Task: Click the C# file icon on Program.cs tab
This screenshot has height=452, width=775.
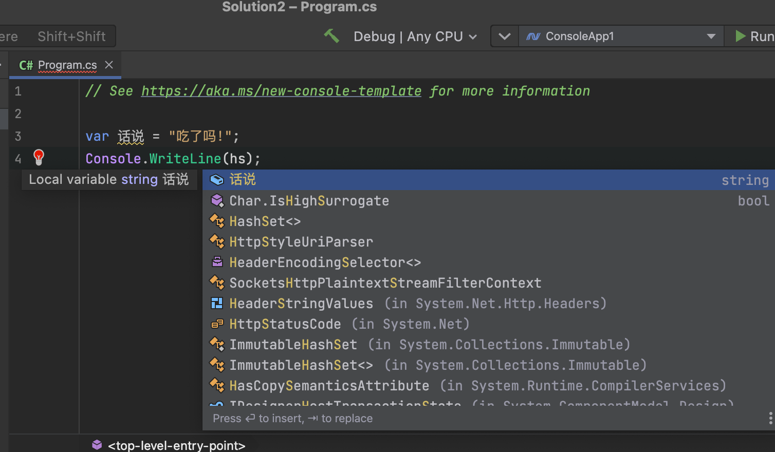Action: point(26,65)
